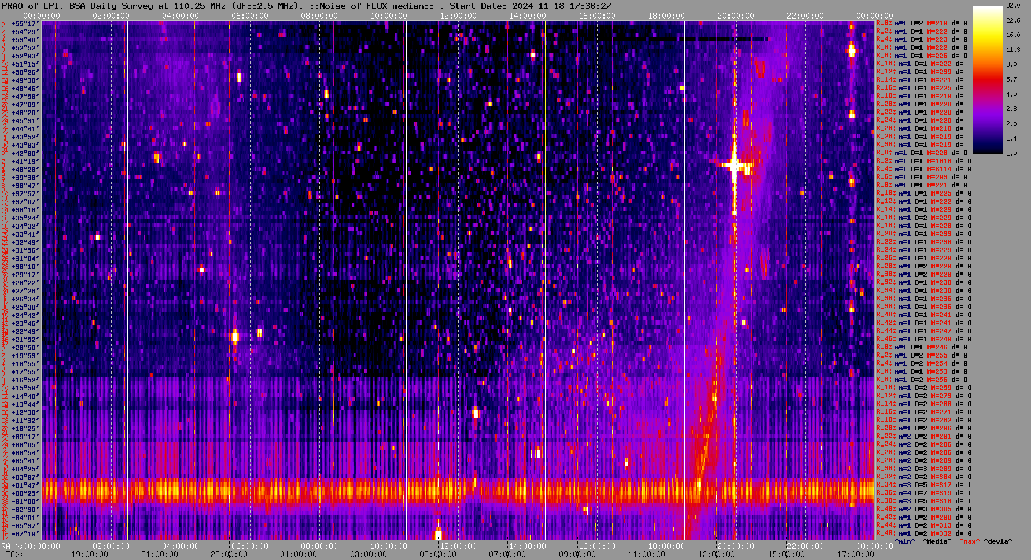
Task: Click the UTC tick label '09:00:00'
Action: coord(577,554)
